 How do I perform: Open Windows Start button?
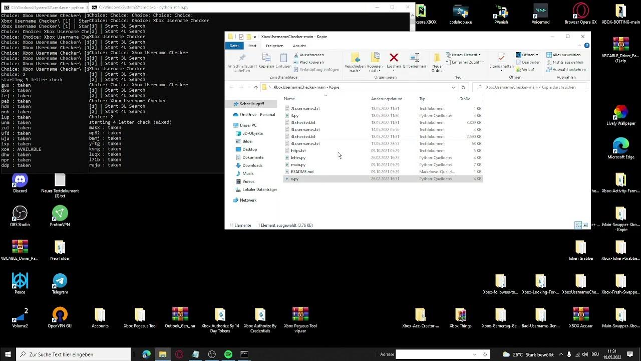(x=8, y=354)
